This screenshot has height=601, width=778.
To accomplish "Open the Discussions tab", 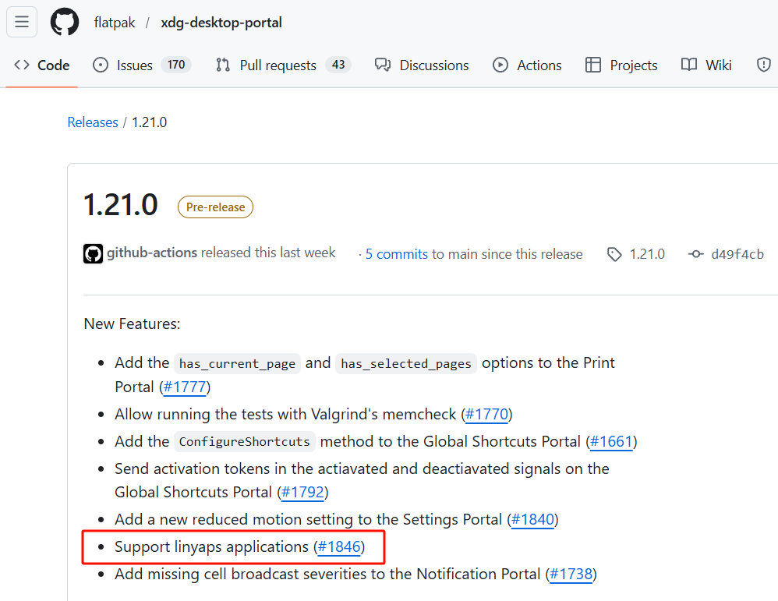I will (x=422, y=65).
